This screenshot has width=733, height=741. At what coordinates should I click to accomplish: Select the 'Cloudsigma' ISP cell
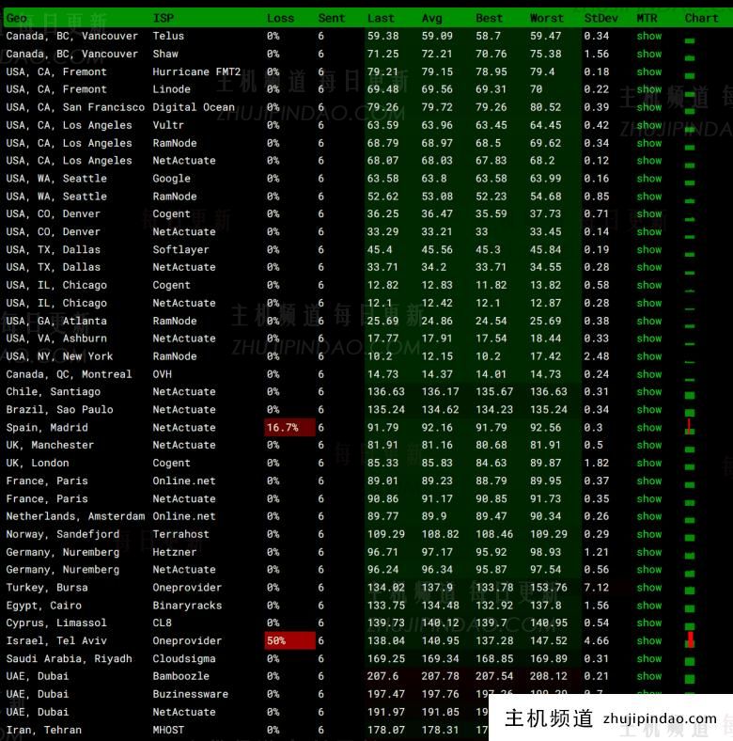(184, 659)
